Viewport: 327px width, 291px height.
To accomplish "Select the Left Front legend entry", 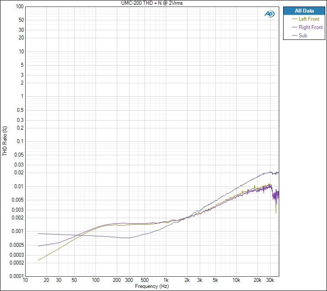I will coord(309,19).
